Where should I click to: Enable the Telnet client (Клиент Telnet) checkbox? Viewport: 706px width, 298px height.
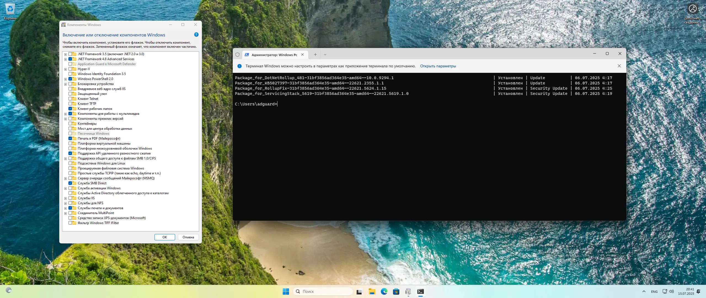click(70, 99)
